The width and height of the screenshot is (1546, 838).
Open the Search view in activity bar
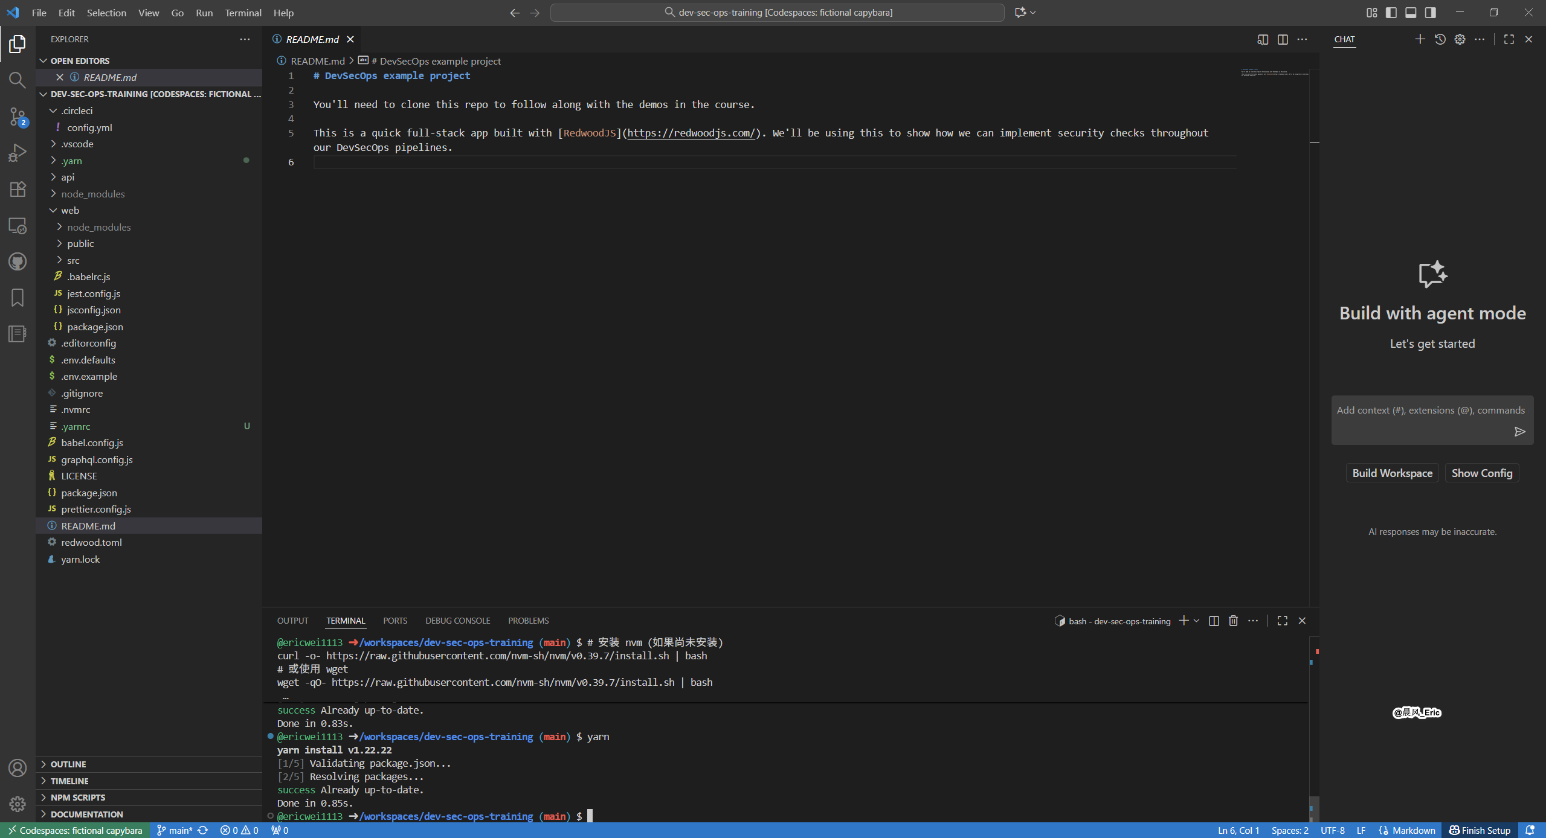coord(17,80)
